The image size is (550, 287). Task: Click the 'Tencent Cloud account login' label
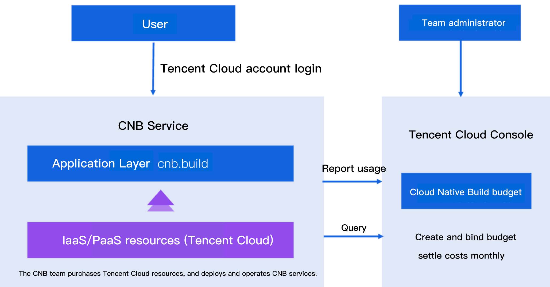click(x=241, y=69)
